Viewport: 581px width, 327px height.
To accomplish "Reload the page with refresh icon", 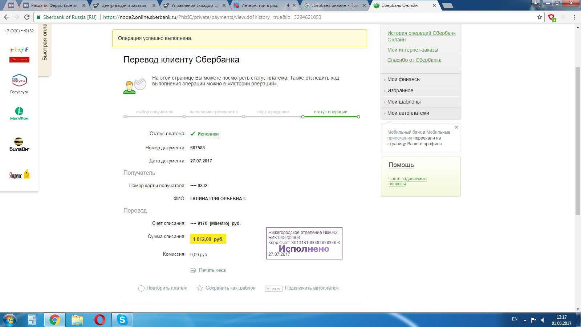I will click(27, 17).
